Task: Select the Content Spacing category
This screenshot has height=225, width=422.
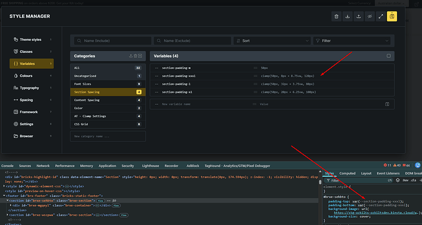Action: click(x=108, y=100)
